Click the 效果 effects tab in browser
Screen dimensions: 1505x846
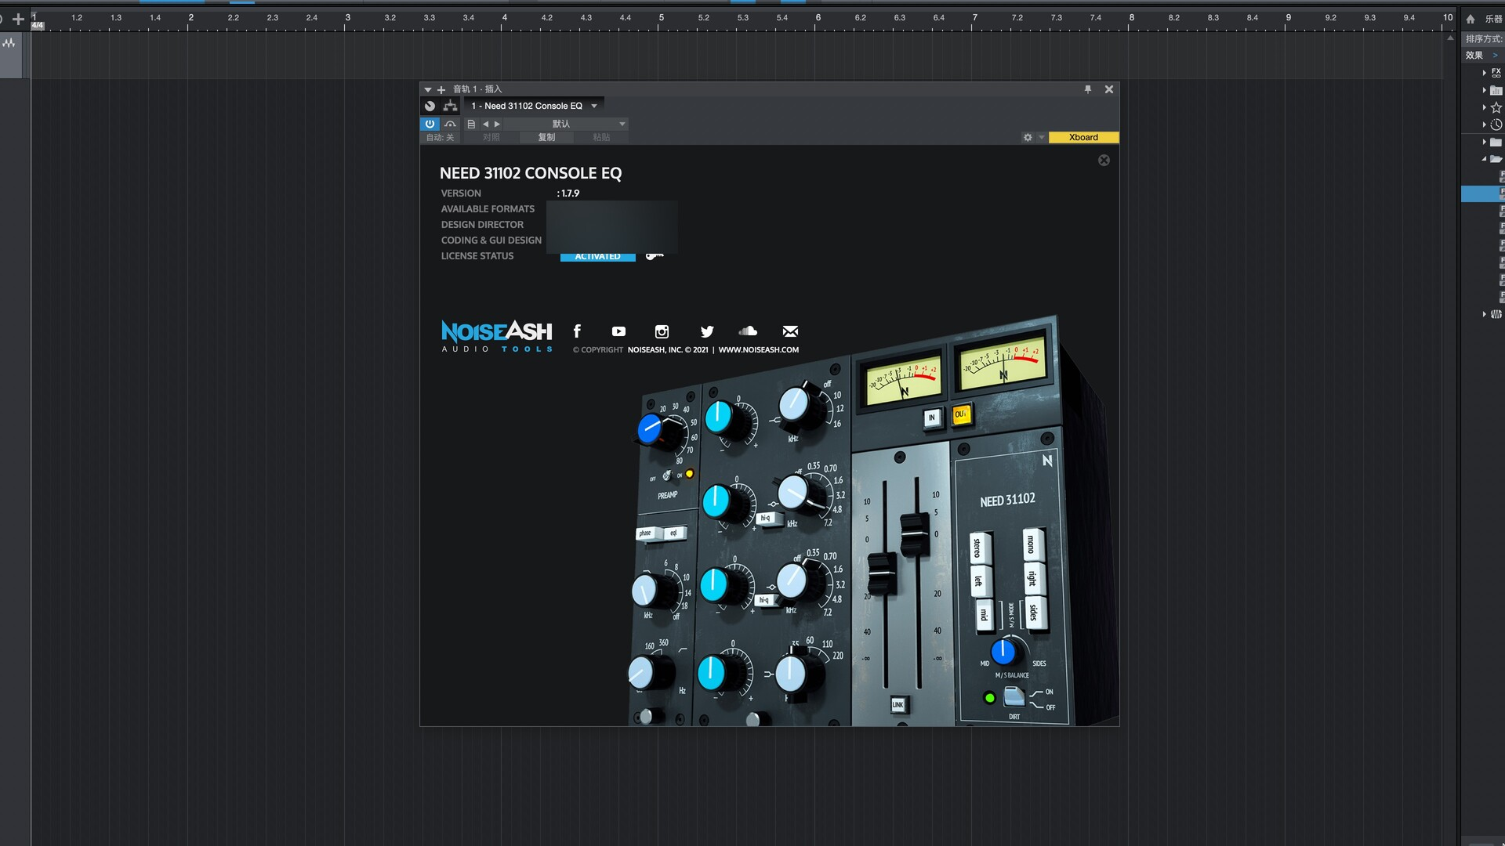(x=1474, y=56)
